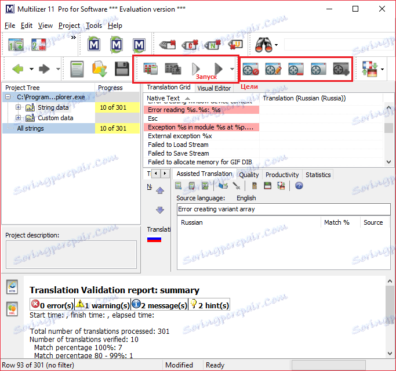Click the green-header document page icon
The width and height of the screenshot is (396, 371).
click(x=77, y=69)
